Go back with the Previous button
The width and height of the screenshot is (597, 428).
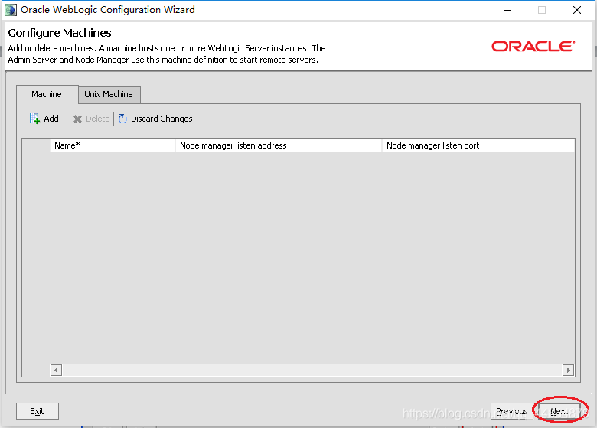click(x=512, y=411)
